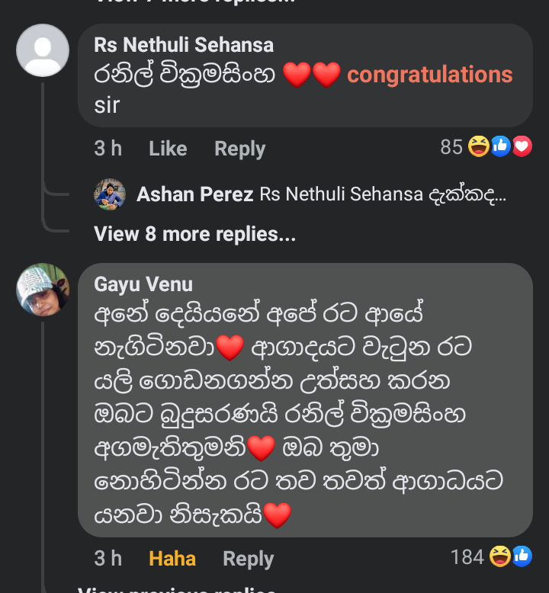The width and height of the screenshot is (549, 593).
Task: Expand the view previous replies link at bottom
Action: click(177, 589)
